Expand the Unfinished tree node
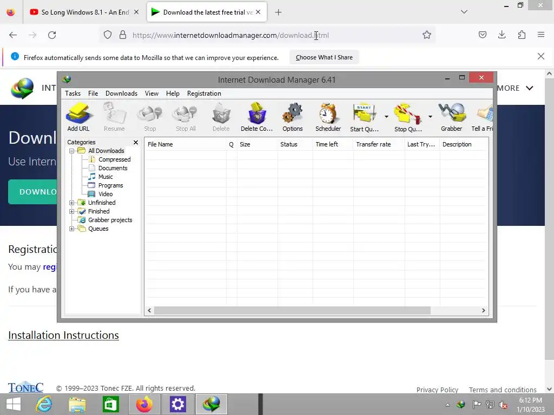Image resolution: width=554 pixels, height=415 pixels. (x=72, y=203)
